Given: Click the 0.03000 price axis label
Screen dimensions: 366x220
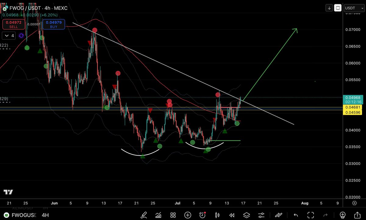Looking at the screenshot, I should pyautogui.click(x=353, y=164).
